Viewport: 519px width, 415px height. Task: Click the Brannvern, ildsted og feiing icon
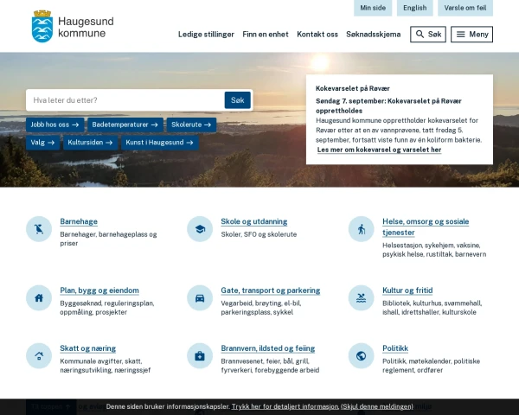coord(200,355)
